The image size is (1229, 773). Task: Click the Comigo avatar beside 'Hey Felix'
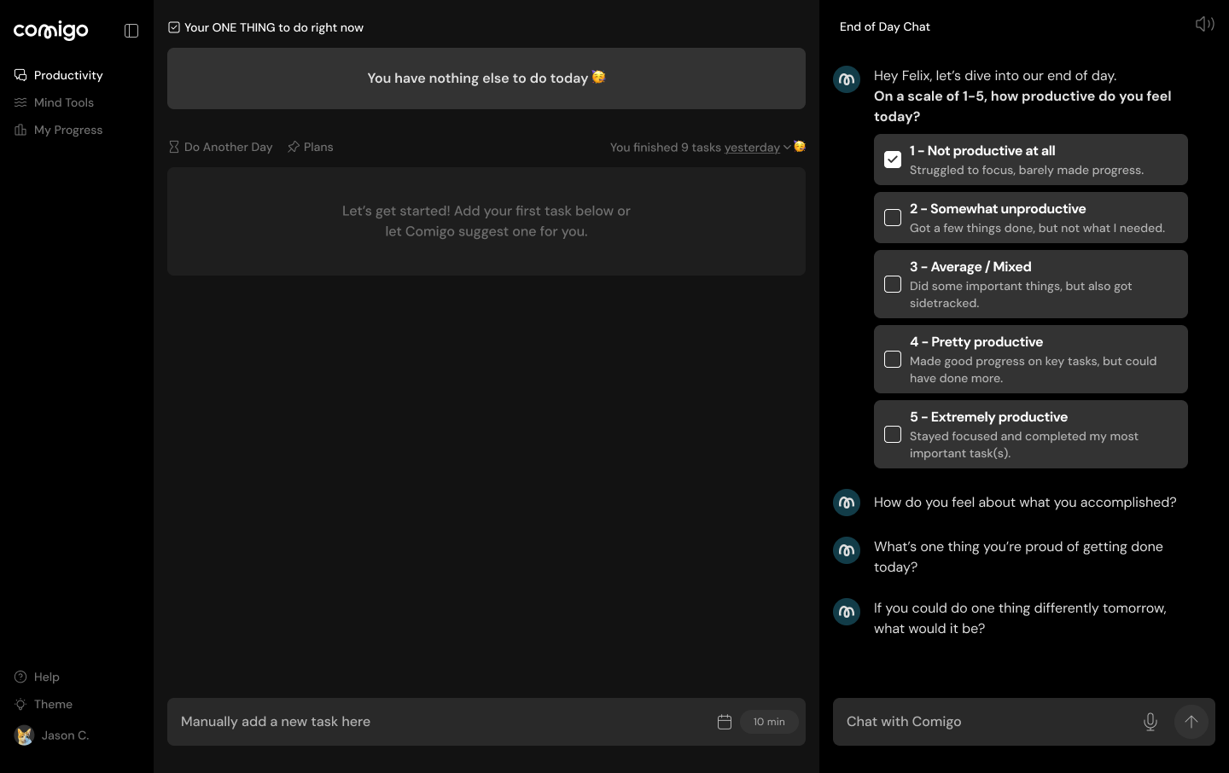point(847,79)
